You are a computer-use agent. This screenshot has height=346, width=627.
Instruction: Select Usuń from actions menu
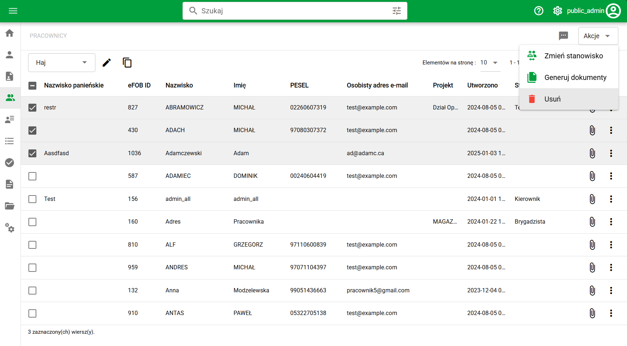point(552,99)
